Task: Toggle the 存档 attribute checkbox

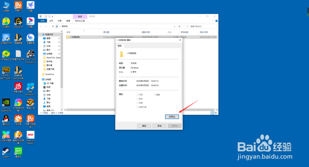Action: pos(137,99)
